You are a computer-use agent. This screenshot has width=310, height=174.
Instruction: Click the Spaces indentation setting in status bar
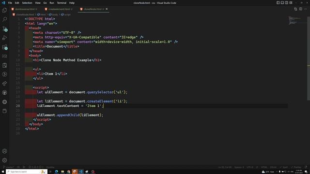pyautogui.click(x=239, y=167)
